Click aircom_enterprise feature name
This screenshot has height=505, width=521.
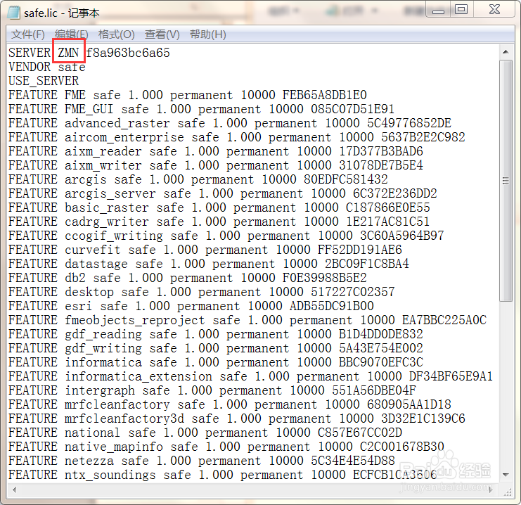[x=124, y=137]
